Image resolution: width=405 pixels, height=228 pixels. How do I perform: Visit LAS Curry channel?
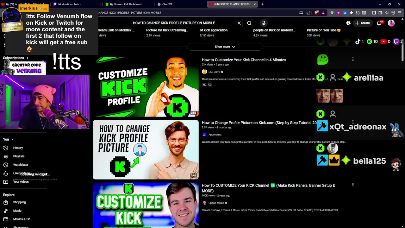coord(214,72)
